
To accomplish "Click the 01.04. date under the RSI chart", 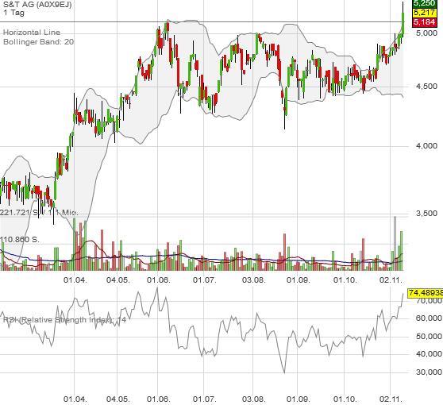I will 75,399.
